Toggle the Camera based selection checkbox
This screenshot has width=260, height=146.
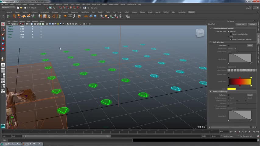(231, 34)
